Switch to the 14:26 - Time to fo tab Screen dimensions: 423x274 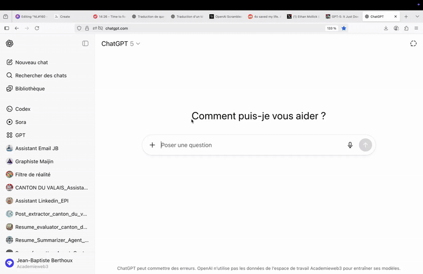click(x=109, y=16)
